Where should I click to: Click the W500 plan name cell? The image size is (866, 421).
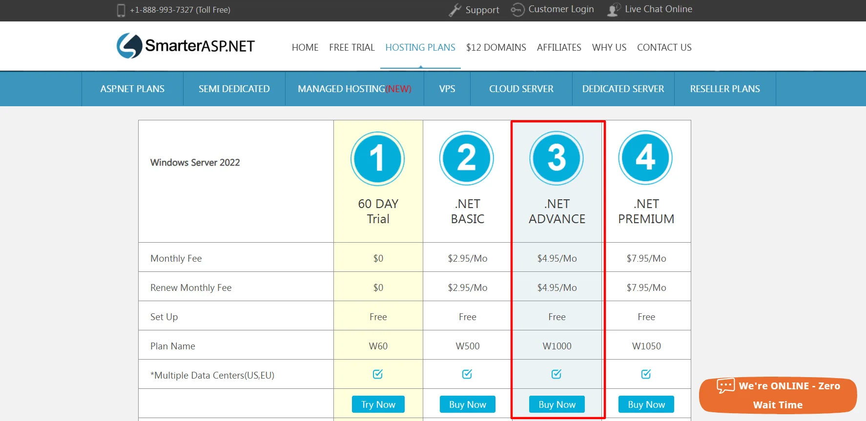pos(468,346)
